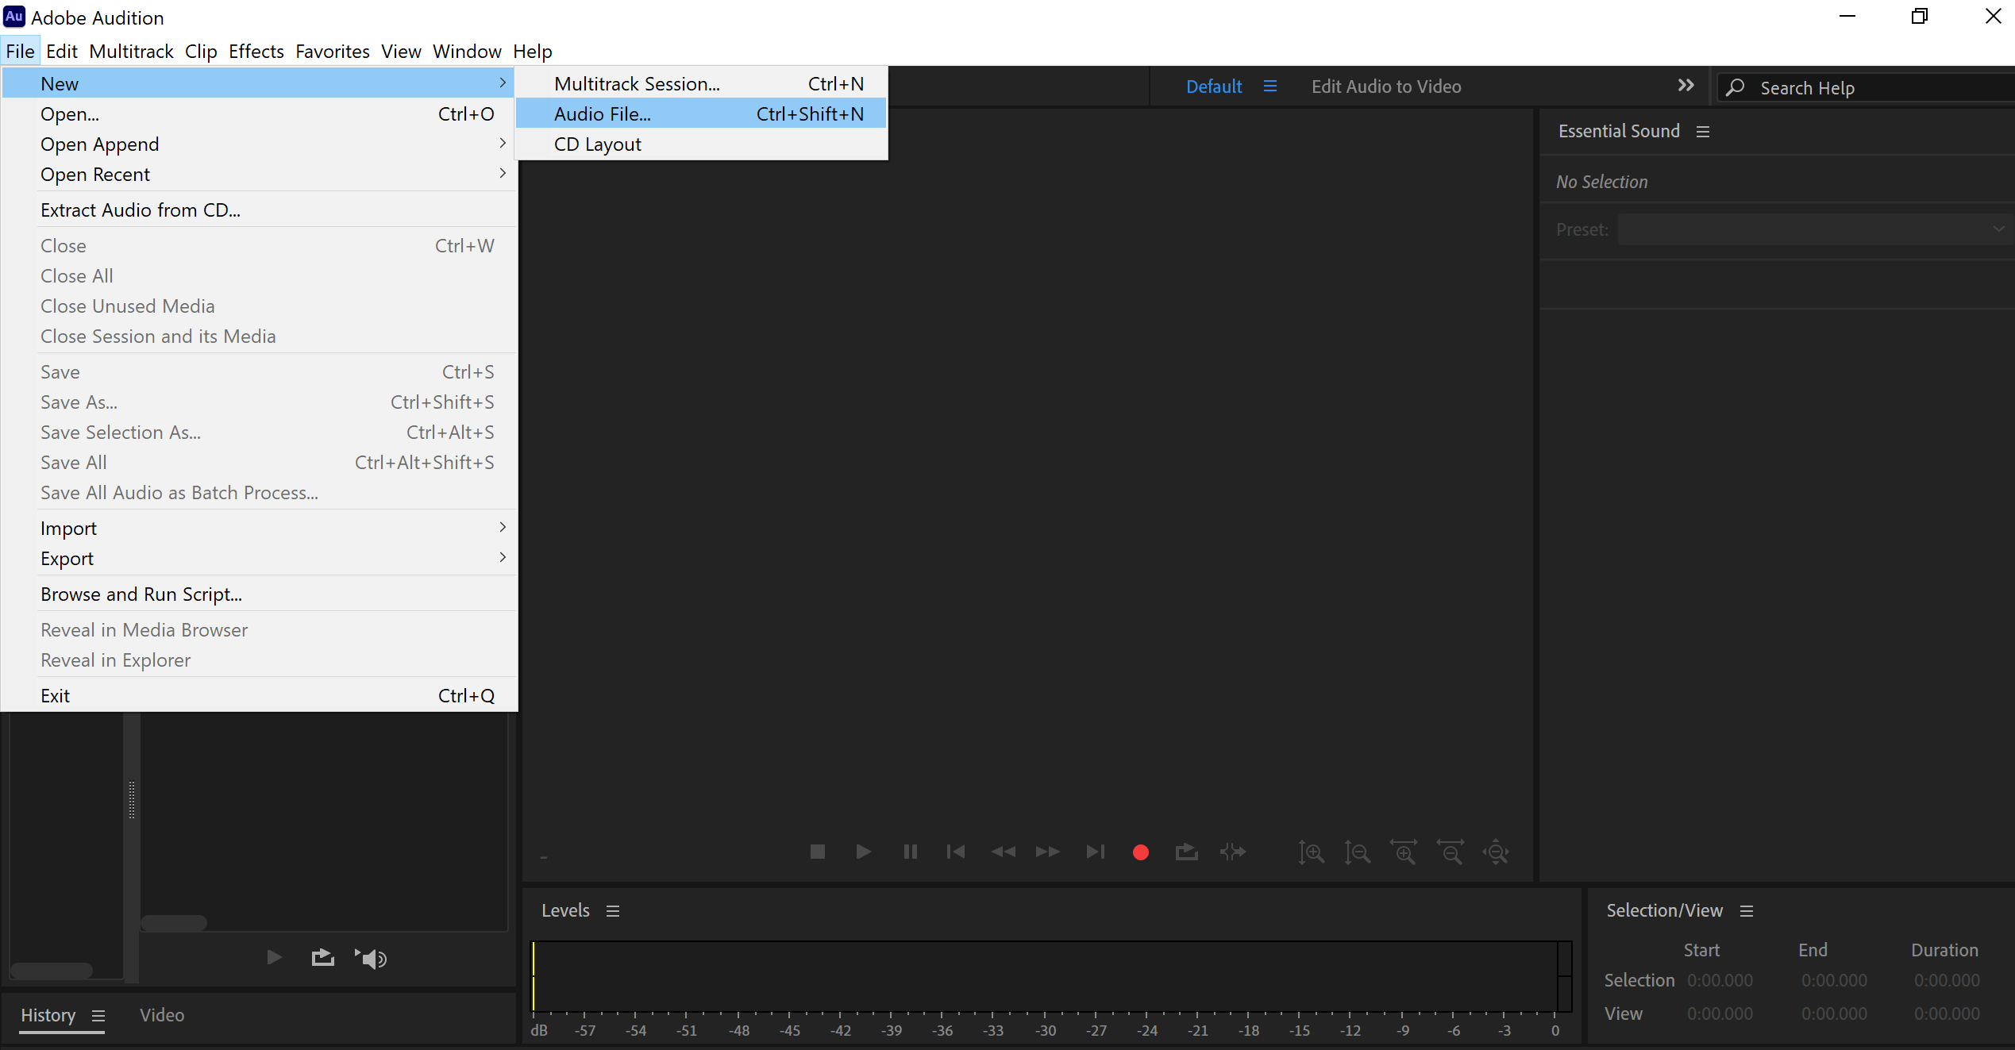
Task: Select Audio File from the New submenu
Action: pyautogui.click(x=602, y=114)
